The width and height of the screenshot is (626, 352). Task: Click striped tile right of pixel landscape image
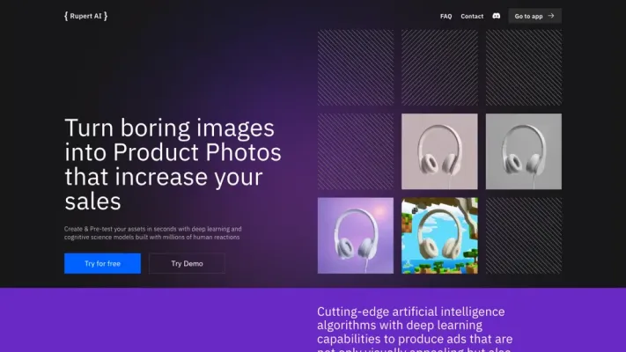(523, 235)
